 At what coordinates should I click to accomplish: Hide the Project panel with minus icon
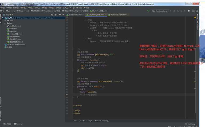(x=64, y=15)
